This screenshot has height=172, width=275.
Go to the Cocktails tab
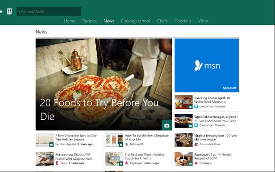tap(183, 21)
